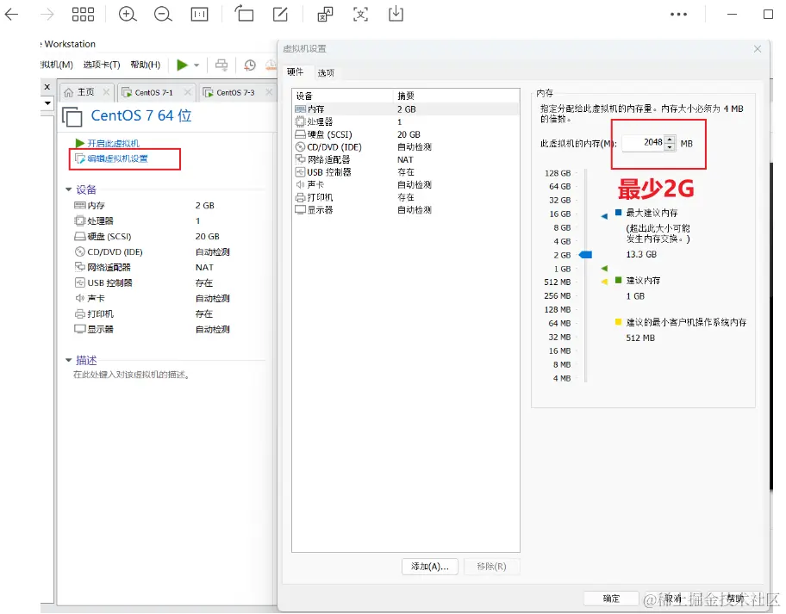Close the library side panel X
This screenshot has height=614, width=786.
(47, 87)
